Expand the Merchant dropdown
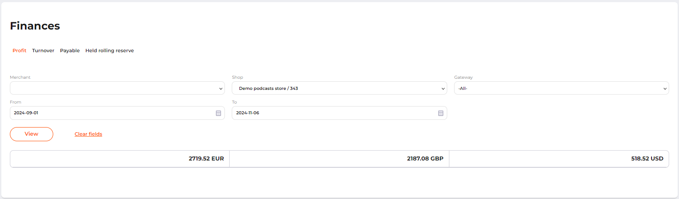679x199 pixels. (x=117, y=88)
